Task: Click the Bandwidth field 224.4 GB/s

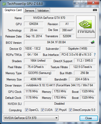Action: [x=82, y=79]
